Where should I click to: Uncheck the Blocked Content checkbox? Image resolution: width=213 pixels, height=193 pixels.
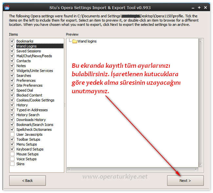click(x=12, y=95)
